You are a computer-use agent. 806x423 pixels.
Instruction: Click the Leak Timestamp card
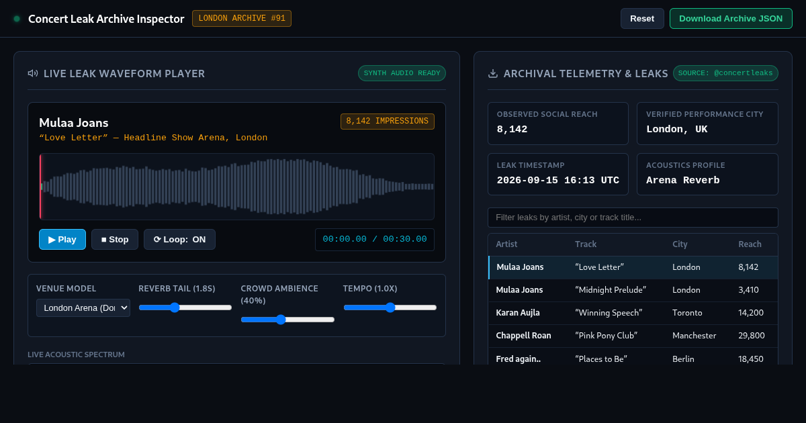558,175
